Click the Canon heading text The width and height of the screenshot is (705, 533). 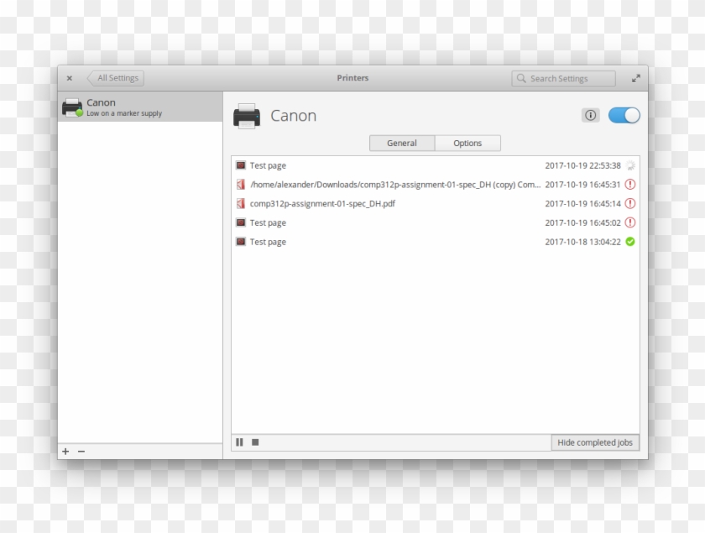[293, 116]
